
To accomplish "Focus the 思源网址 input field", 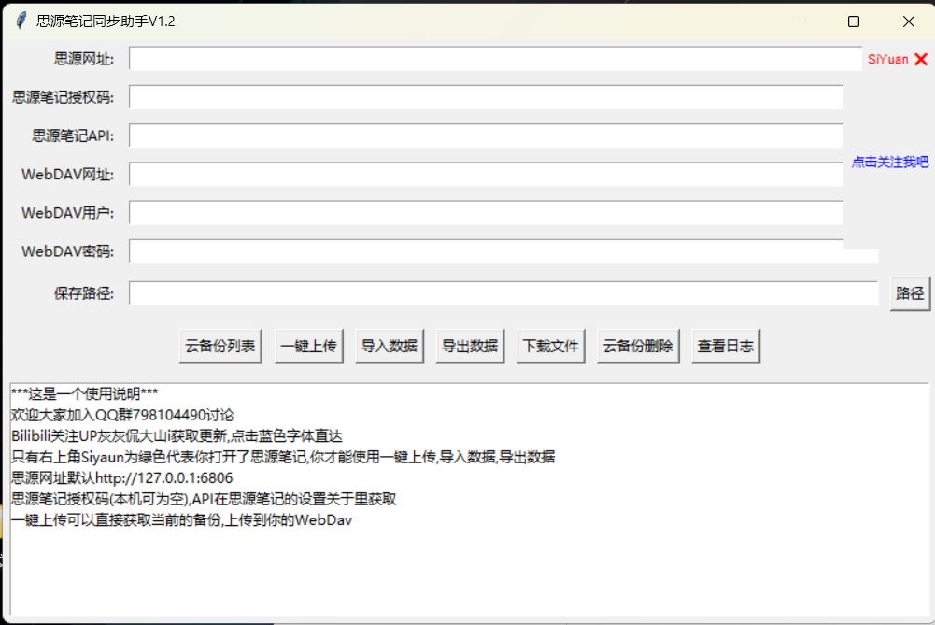I will [495, 59].
